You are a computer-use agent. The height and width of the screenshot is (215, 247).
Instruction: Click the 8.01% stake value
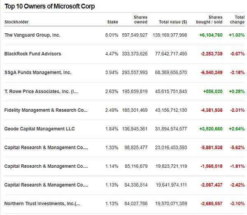(112, 35)
